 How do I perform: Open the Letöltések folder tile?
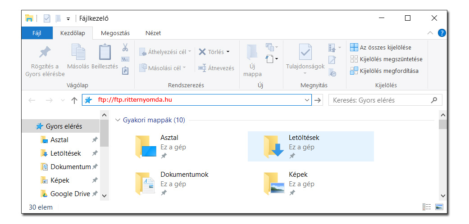[x=311, y=146]
